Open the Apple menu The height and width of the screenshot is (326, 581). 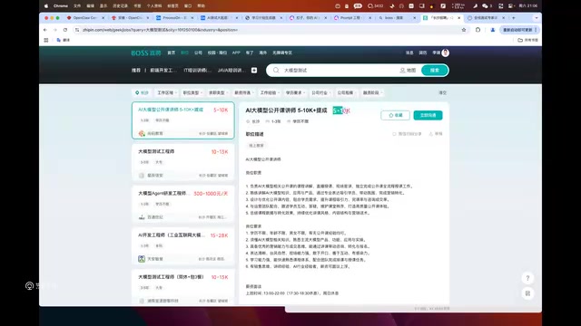point(46,6)
